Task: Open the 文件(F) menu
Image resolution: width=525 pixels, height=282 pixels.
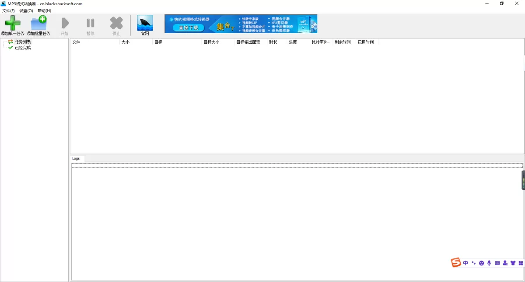Action: (8, 10)
